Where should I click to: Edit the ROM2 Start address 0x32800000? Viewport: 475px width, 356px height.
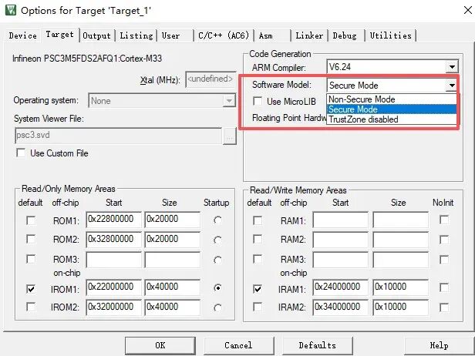coord(114,239)
